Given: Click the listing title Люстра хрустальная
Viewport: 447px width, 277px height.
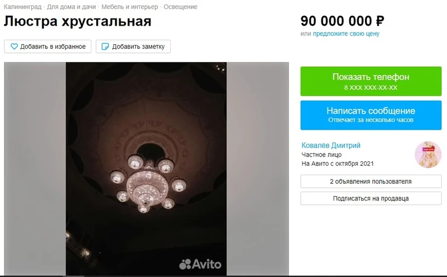Looking at the screenshot, I should click(x=78, y=21).
